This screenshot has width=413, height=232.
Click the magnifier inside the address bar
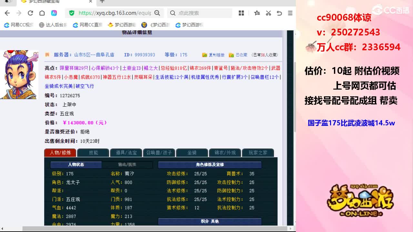click(157, 13)
